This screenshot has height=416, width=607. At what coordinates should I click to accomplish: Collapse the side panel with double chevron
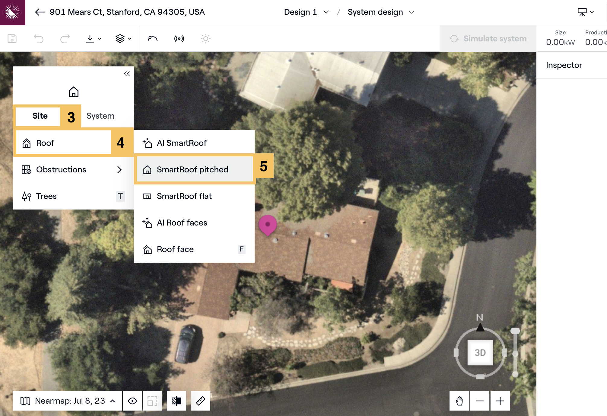127,74
